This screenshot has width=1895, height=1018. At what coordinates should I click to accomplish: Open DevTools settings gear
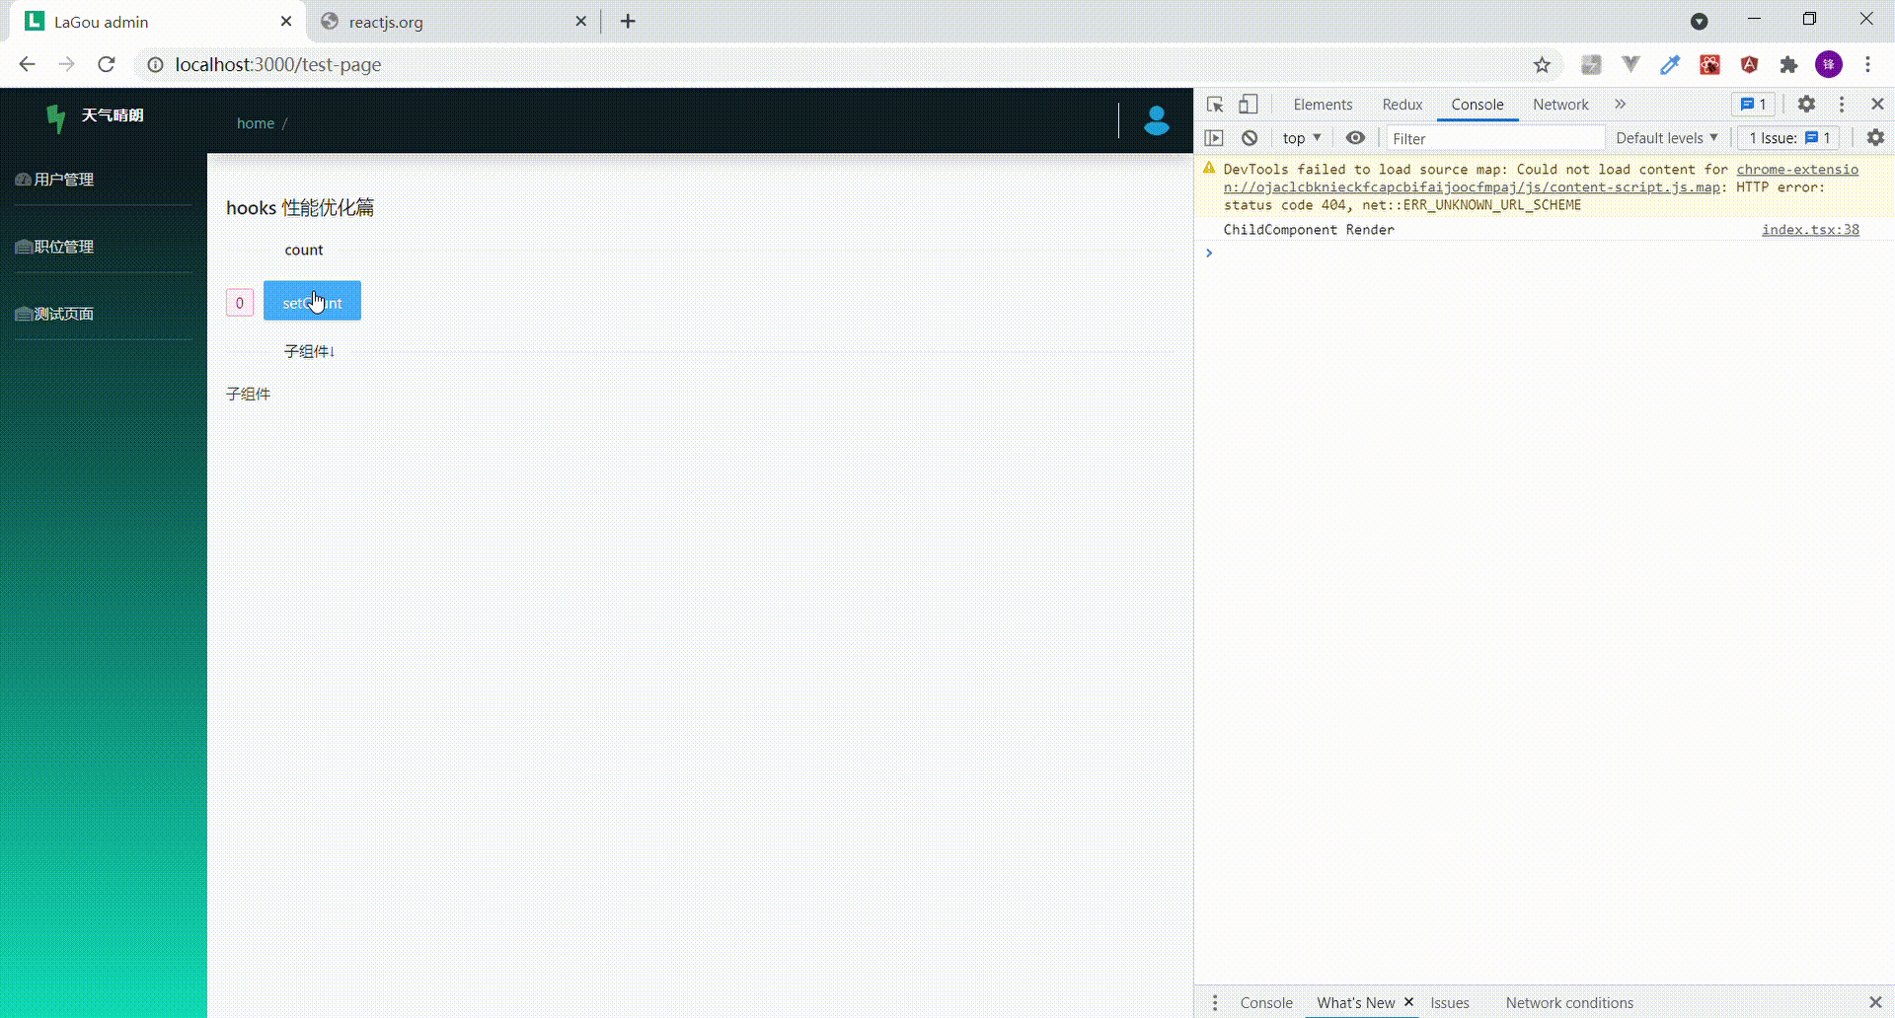1806,104
